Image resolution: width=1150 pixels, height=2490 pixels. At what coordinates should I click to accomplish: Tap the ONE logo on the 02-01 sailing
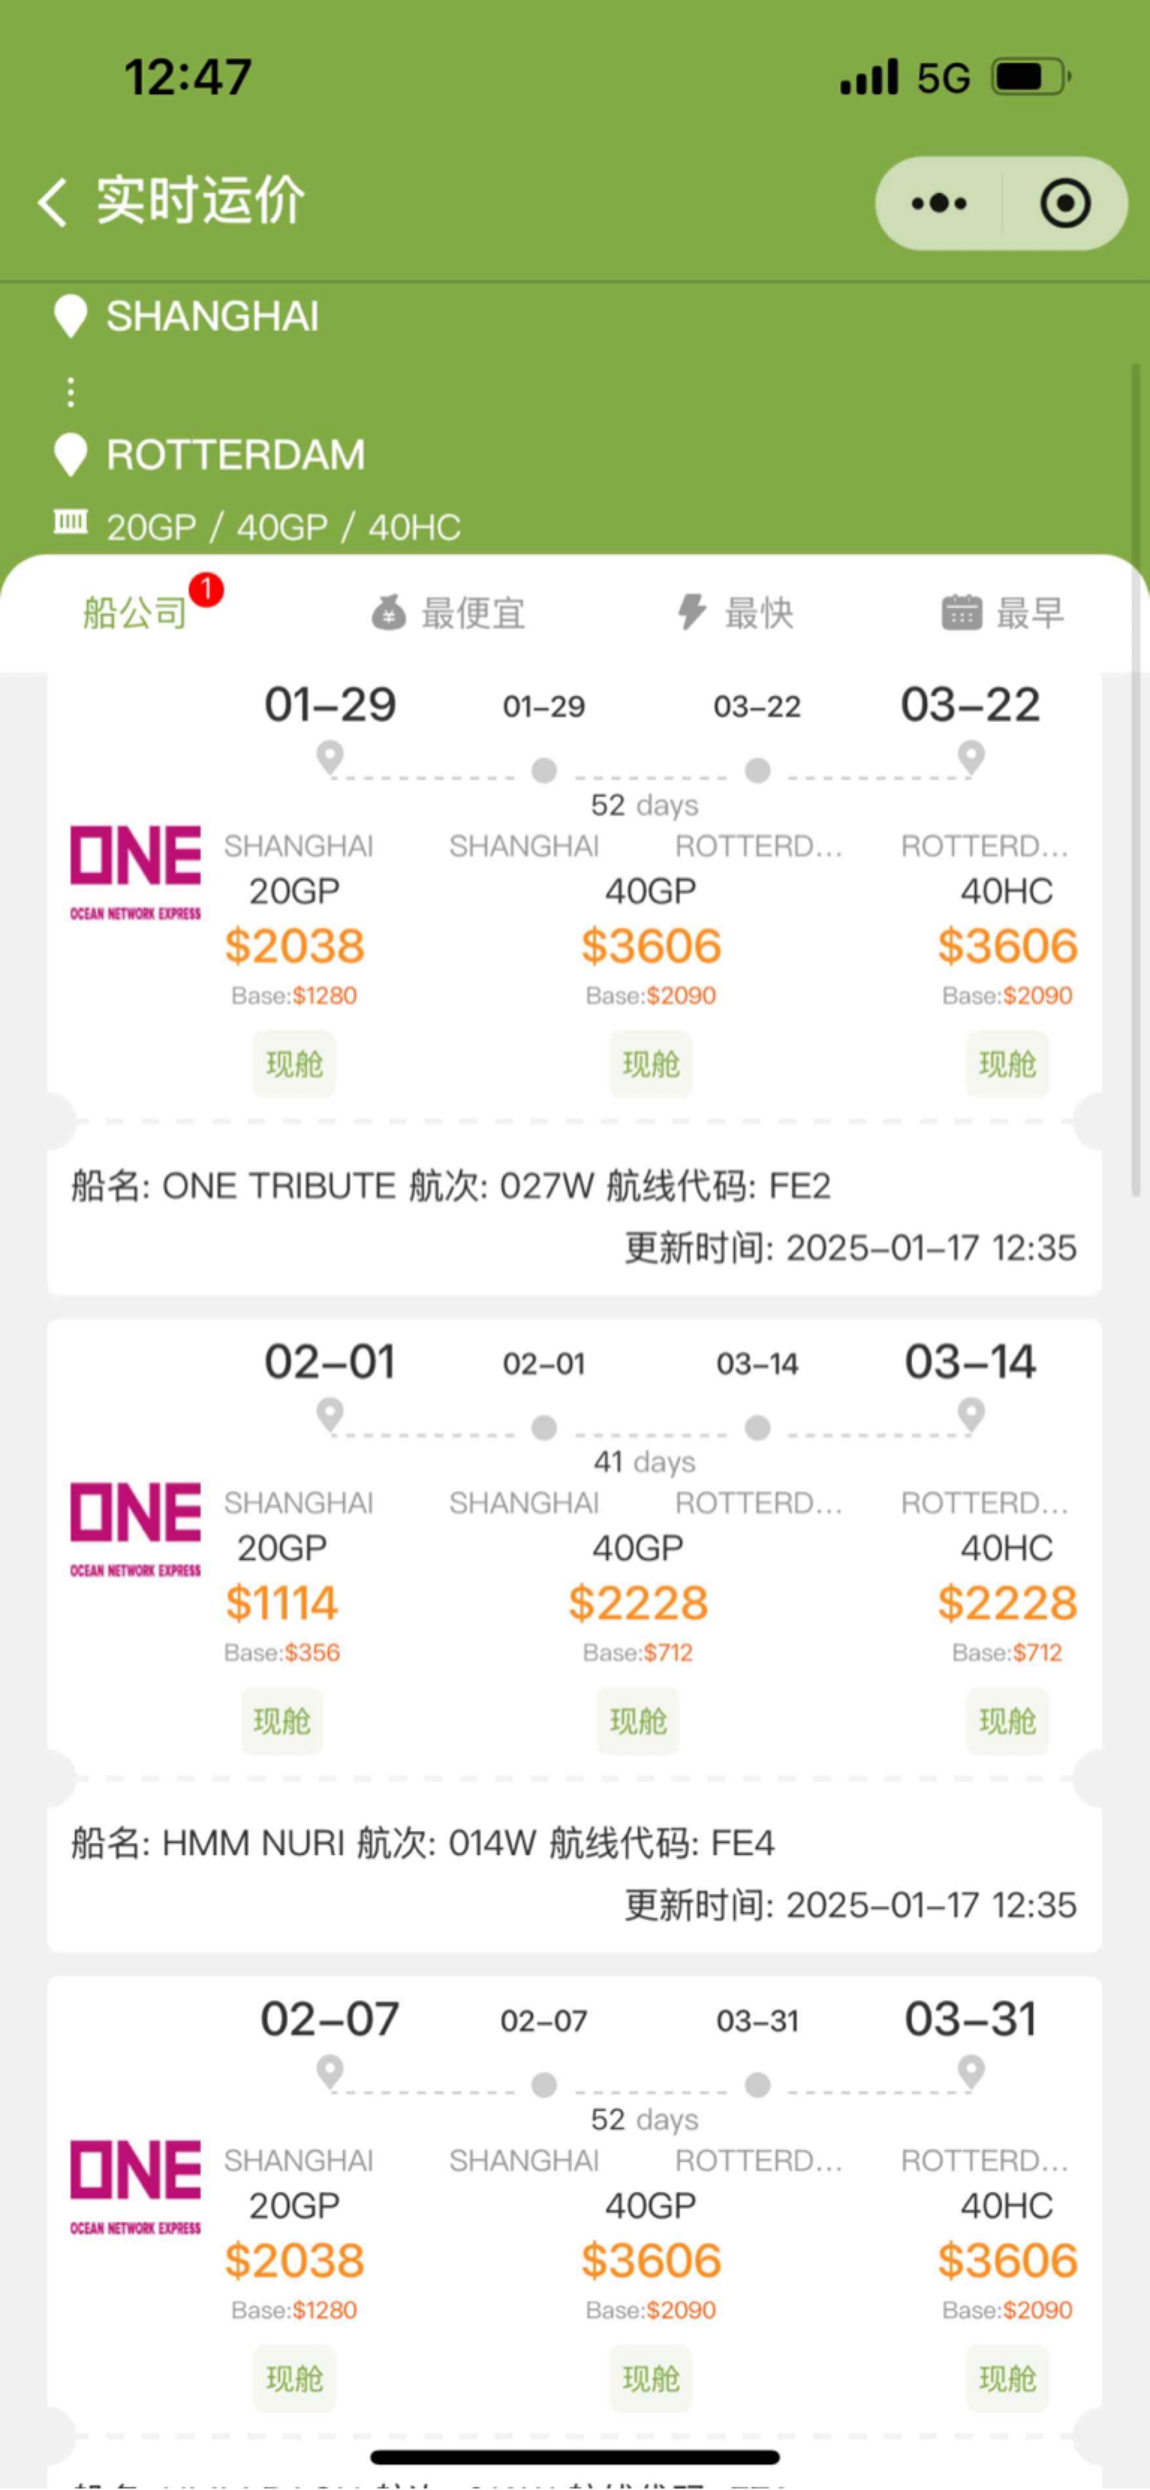point(135,1525)
